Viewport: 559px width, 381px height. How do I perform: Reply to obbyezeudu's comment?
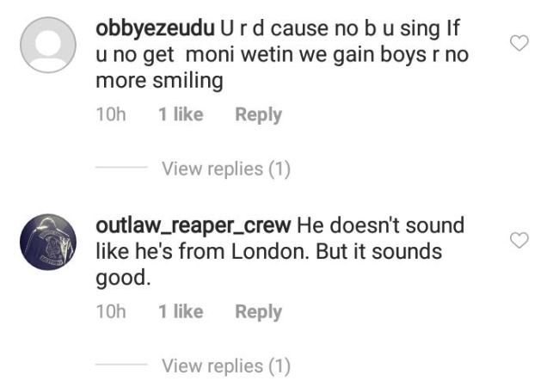[x=258, y=114]
